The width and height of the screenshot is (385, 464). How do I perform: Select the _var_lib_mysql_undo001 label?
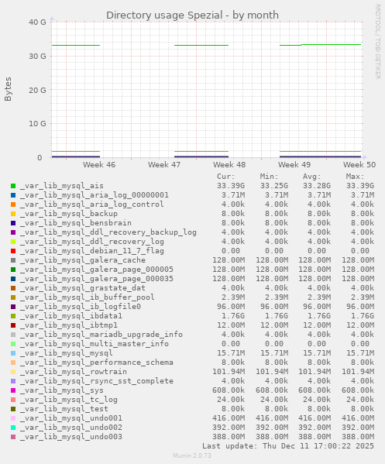71,418
